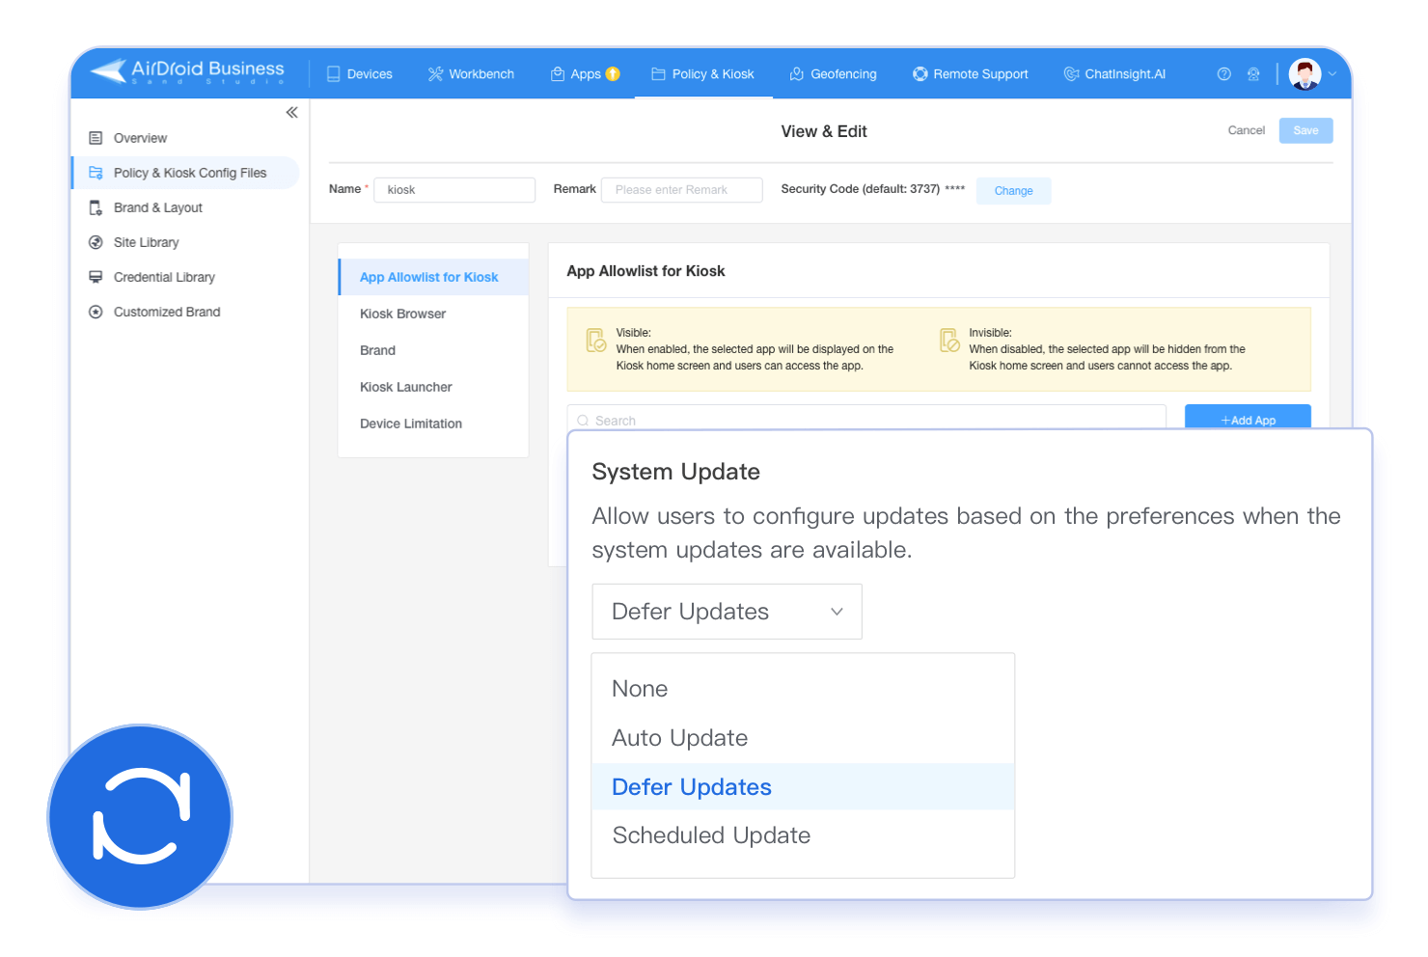
Task: Open help via question mark icon
Action: 1223,73
